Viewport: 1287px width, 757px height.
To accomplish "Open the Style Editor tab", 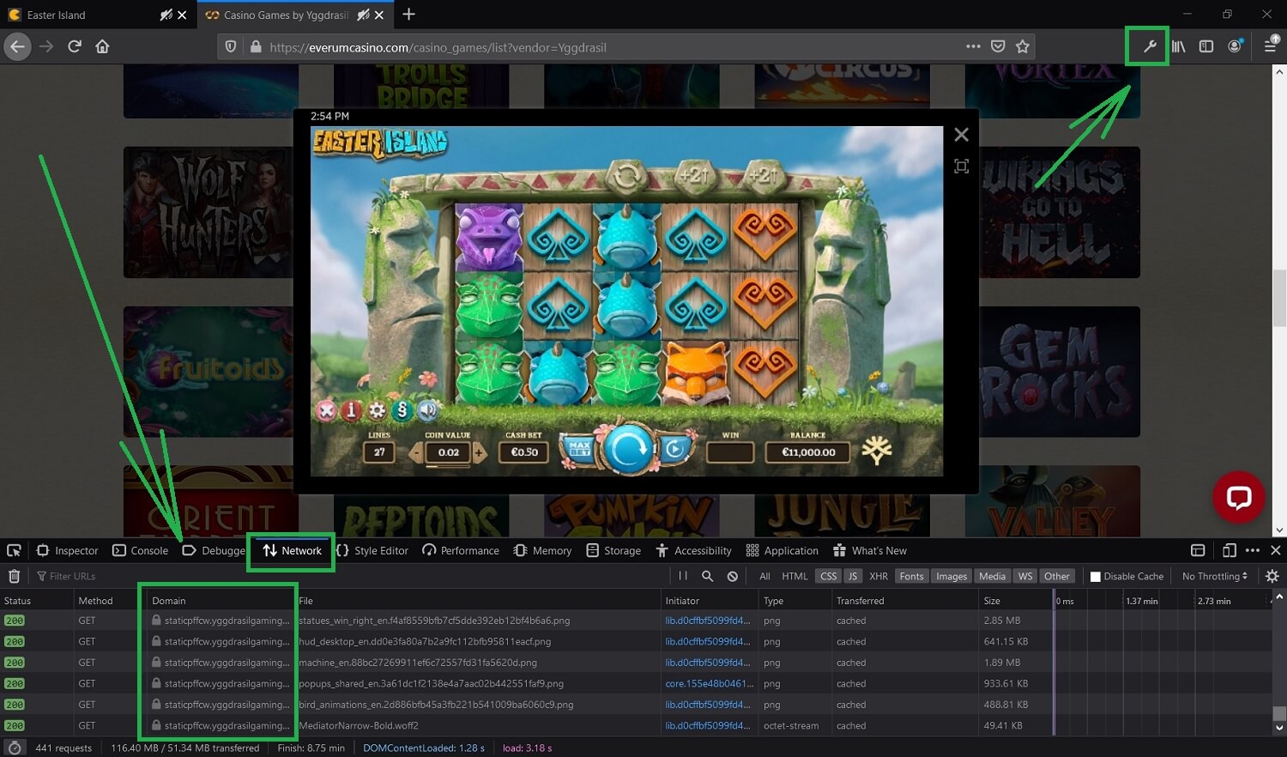I will point(372,550).
